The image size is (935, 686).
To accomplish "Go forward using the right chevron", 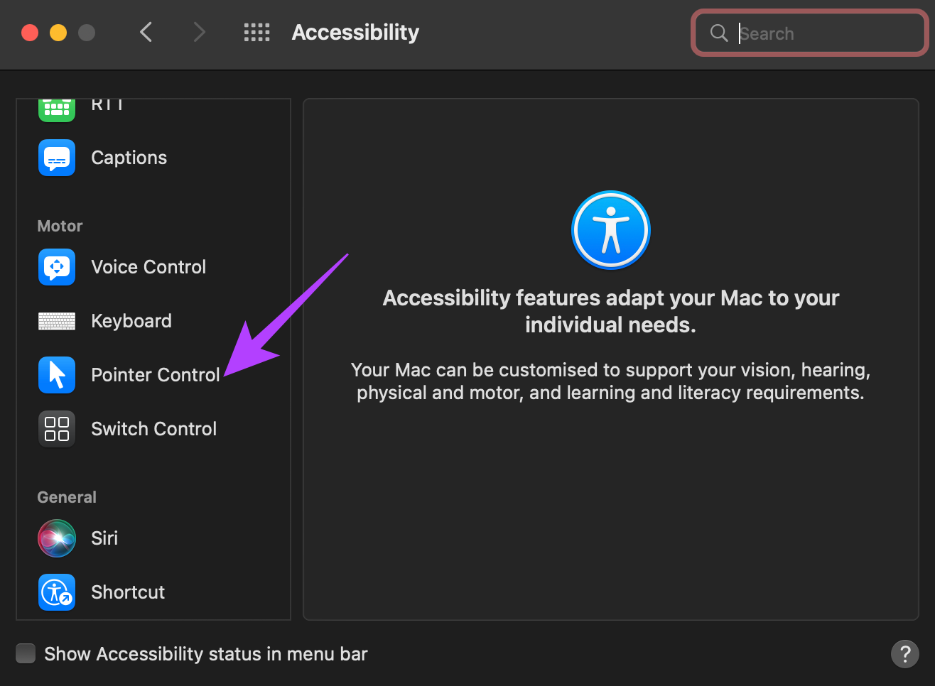I will (200, 32).
